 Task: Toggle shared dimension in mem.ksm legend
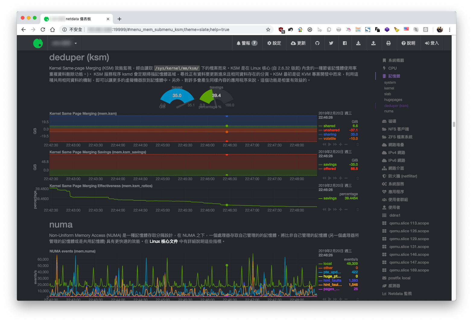tap(329, 126)
